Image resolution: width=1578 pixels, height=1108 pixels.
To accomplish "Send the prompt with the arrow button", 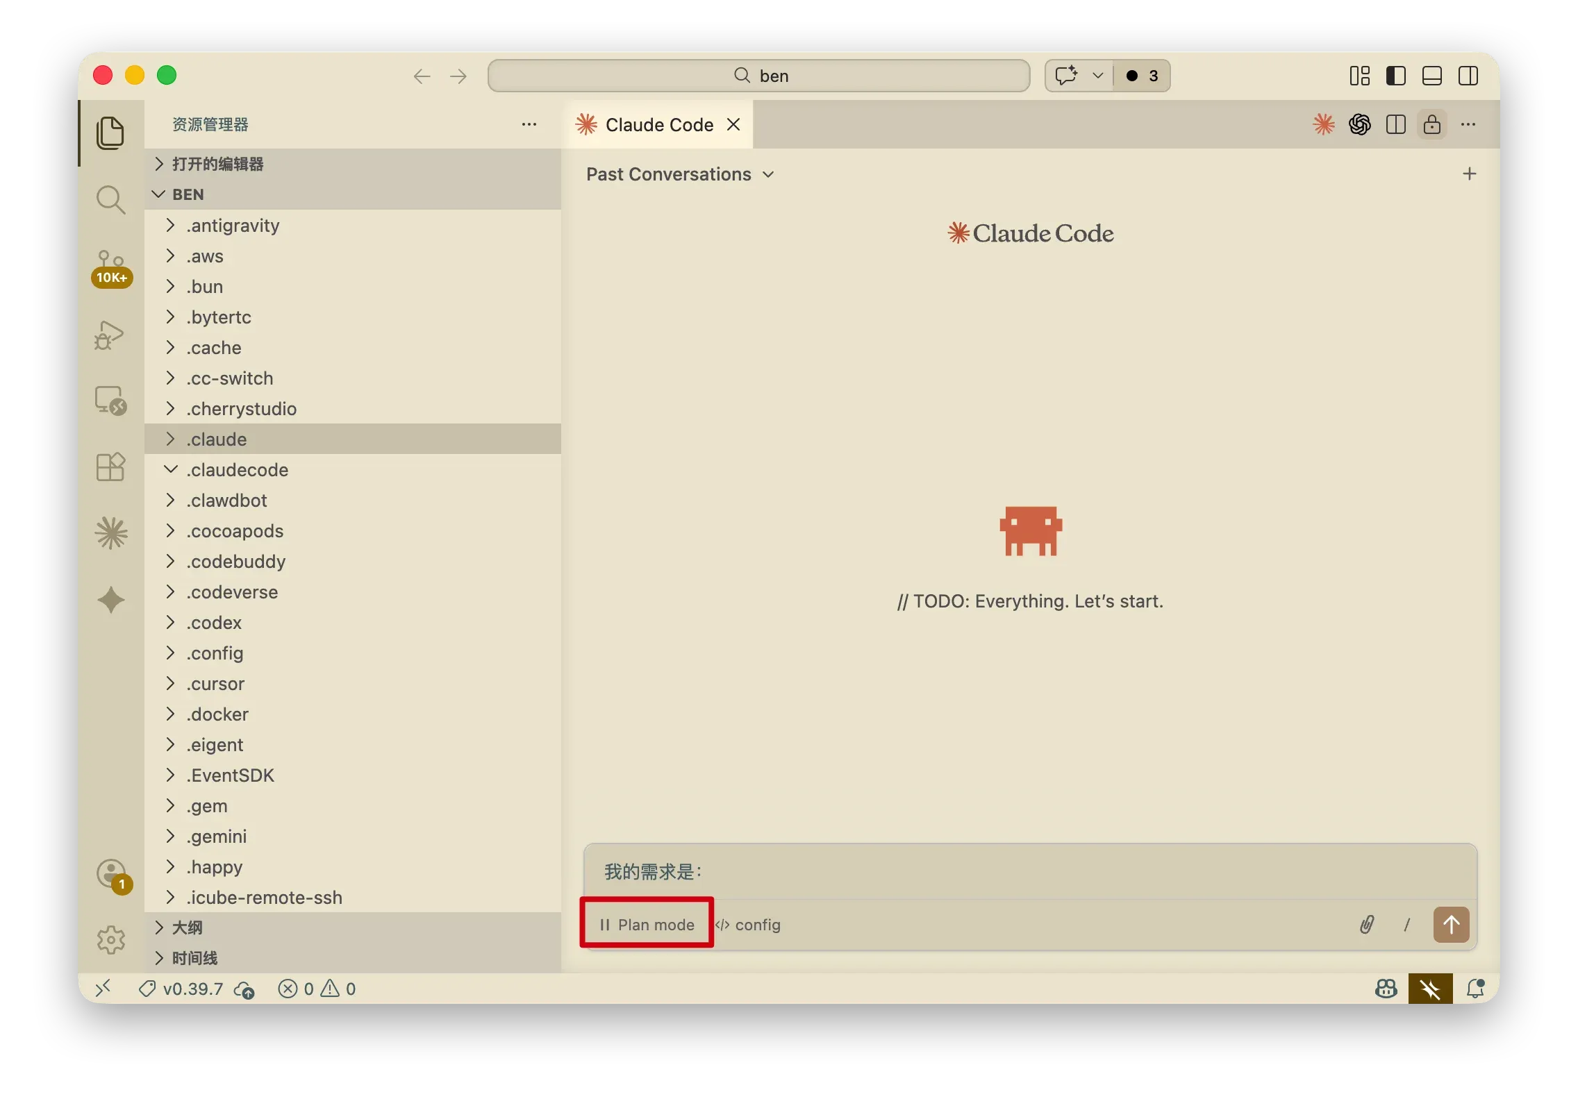I will tap(1452, 924).
